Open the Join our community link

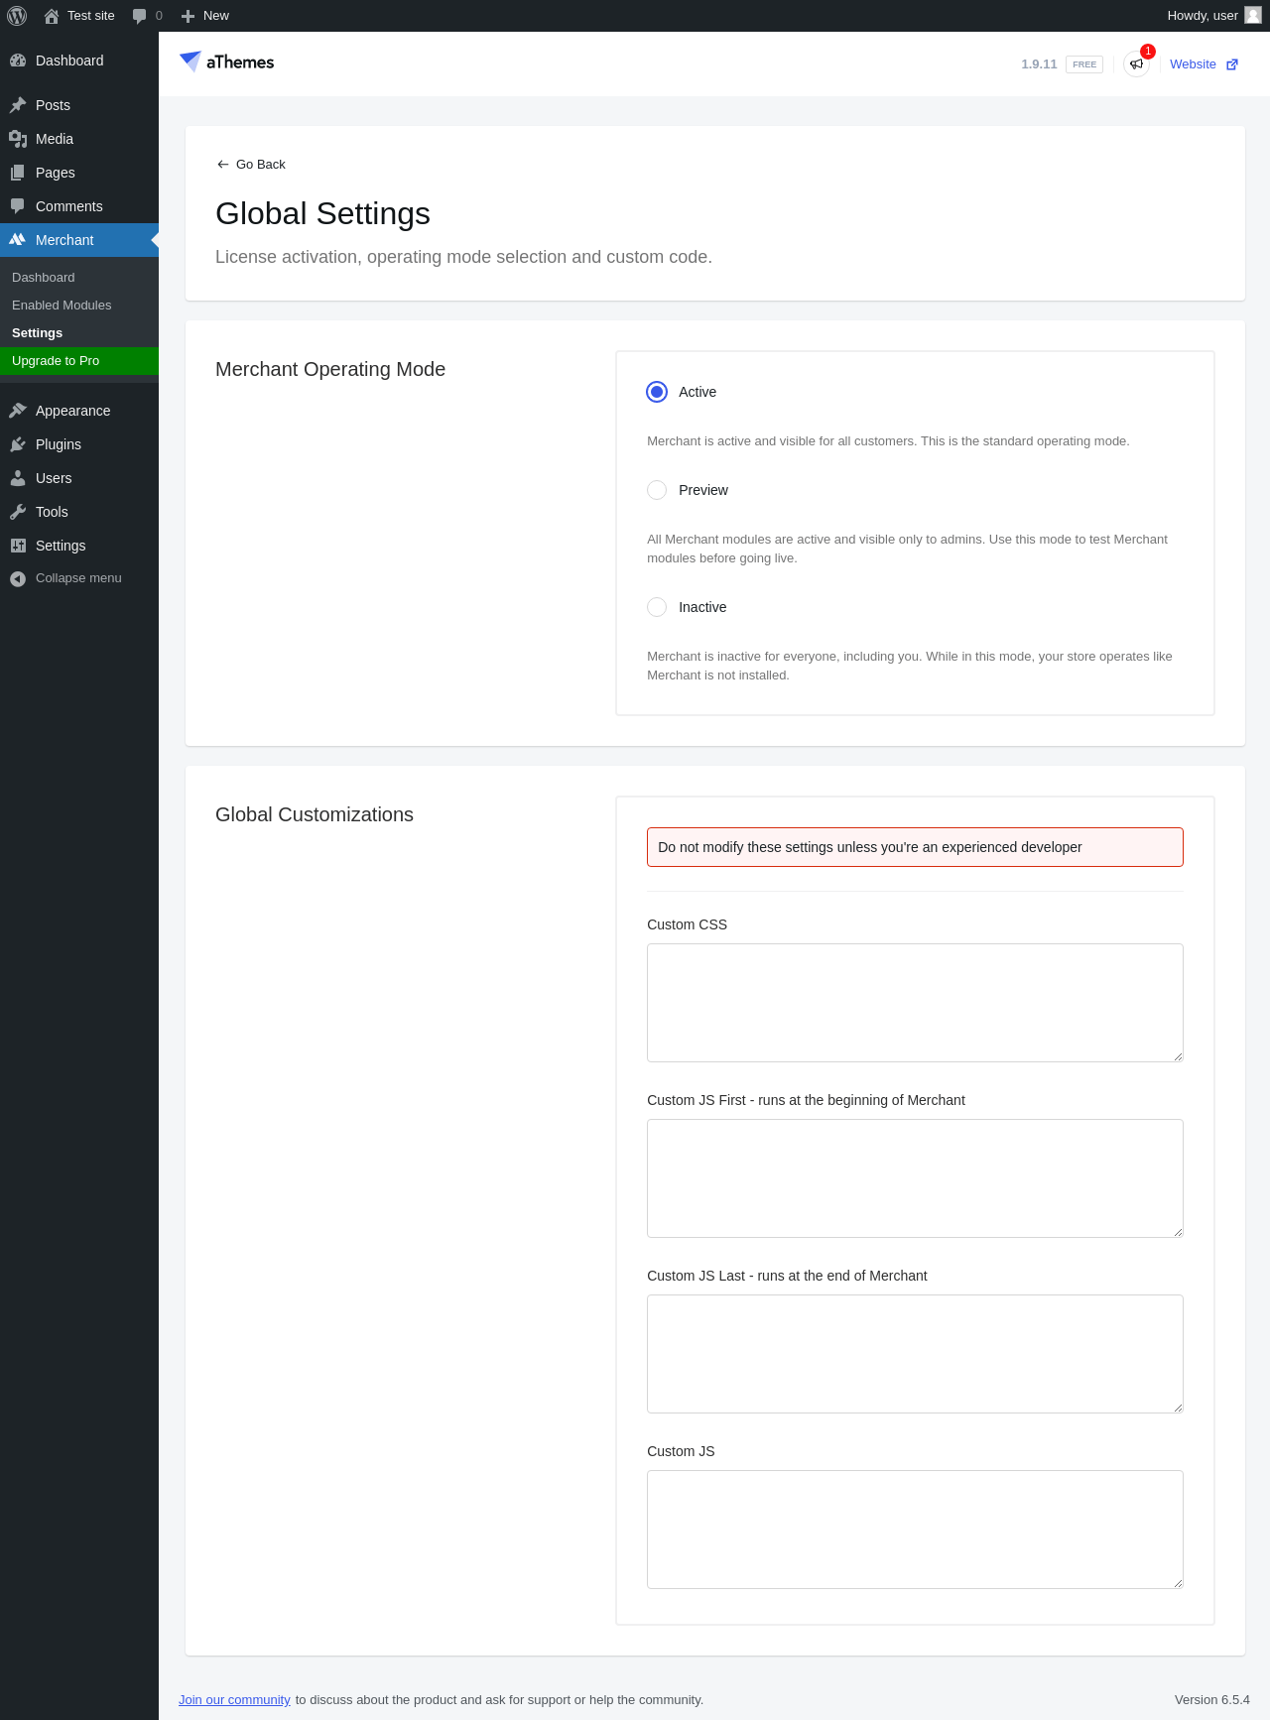click(x=234, y=1699)
